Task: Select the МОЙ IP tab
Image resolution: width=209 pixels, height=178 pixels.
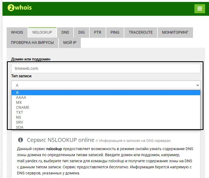Action: click(x=70, y=42)
